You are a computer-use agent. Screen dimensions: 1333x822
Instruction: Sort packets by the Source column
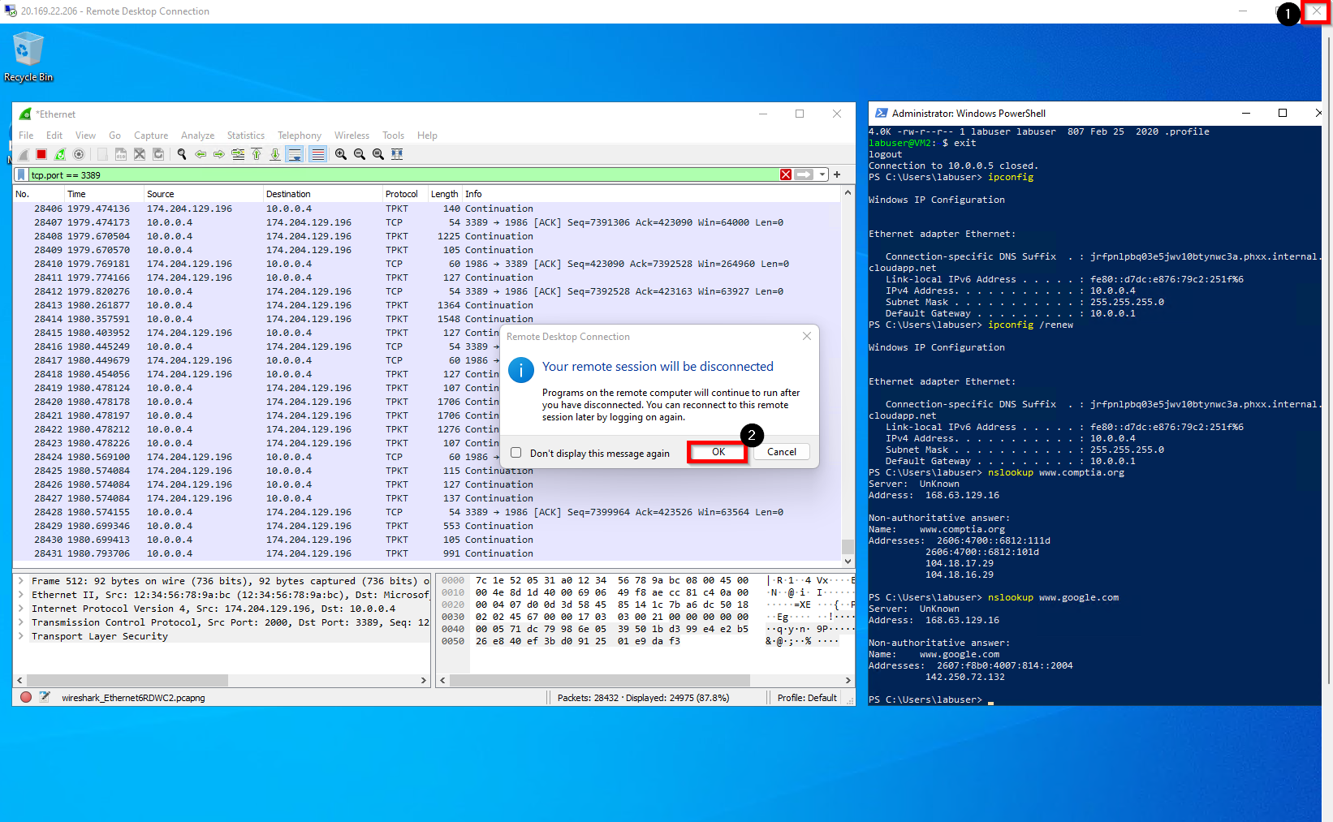203,194
